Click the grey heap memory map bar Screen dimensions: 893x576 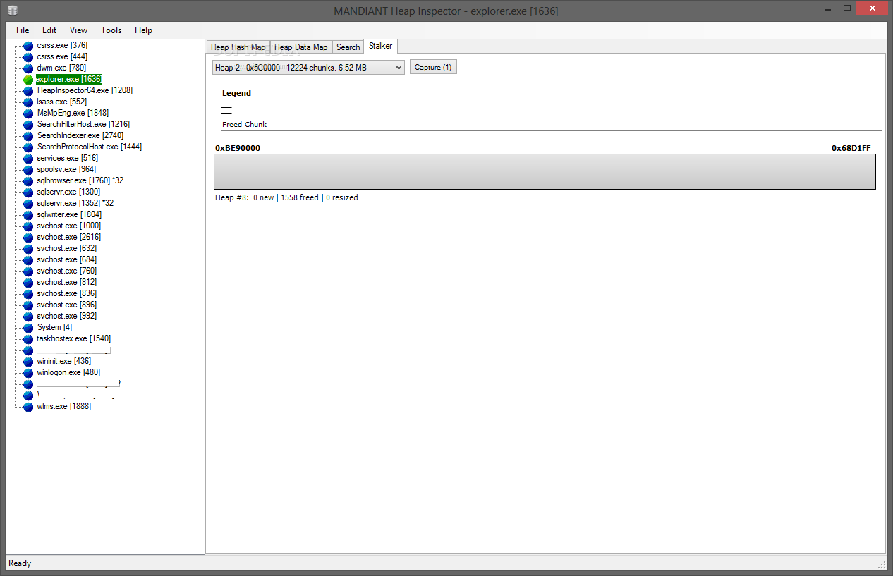545,171
